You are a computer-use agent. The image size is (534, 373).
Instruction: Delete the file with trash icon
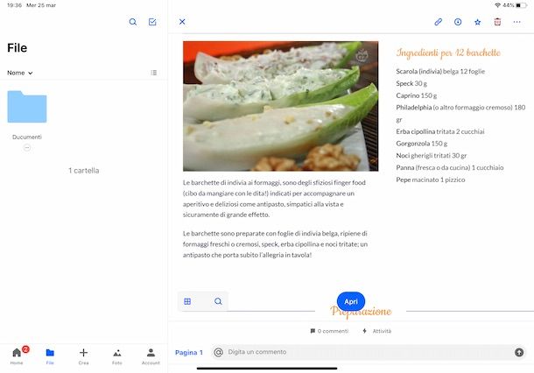click(x=497, y=22)
